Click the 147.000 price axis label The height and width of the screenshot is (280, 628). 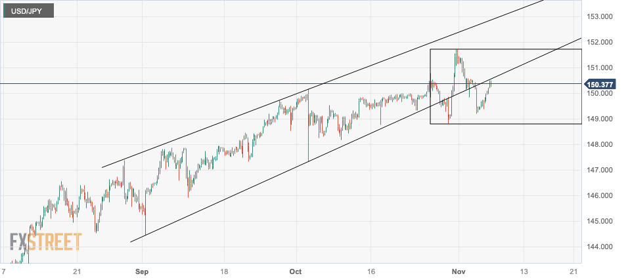tap(599, 170)
